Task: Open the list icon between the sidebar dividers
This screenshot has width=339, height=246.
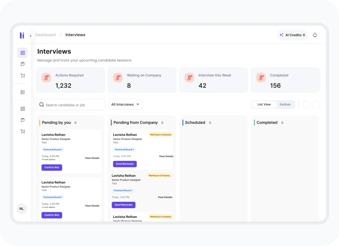Action: 23,92
